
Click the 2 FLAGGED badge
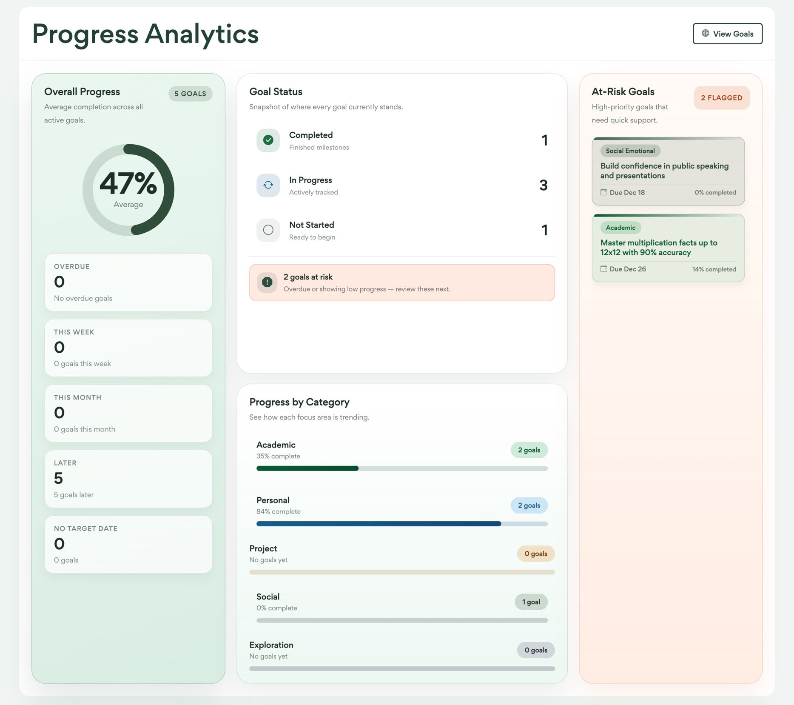coord(721,98)
